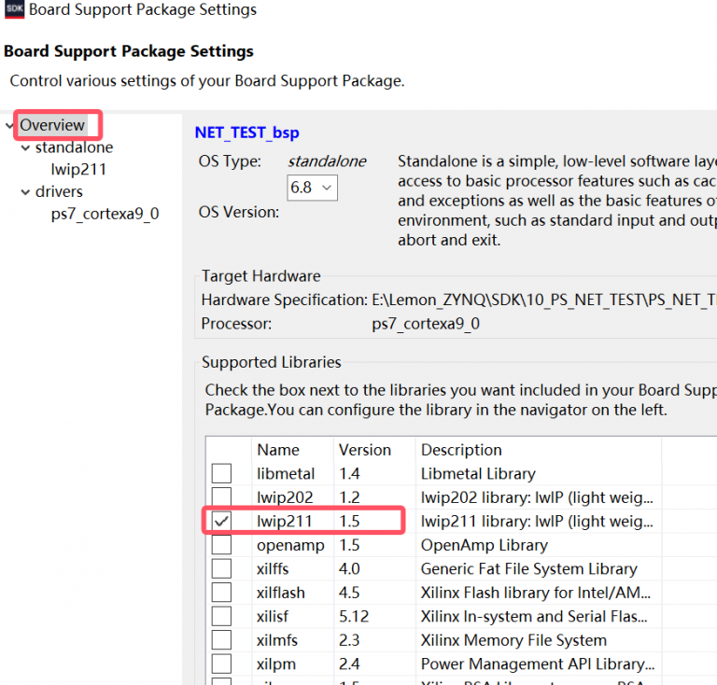Sort libraries by Name column header
Screen dimensions: 717x685
(277, 450)
